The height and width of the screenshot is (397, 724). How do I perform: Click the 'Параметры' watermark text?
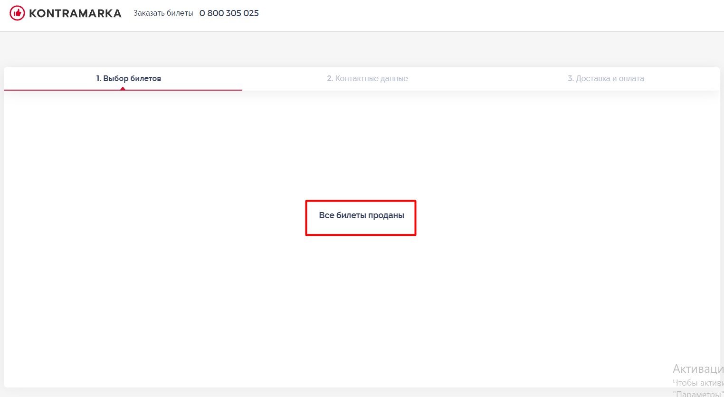coord(698,394)
